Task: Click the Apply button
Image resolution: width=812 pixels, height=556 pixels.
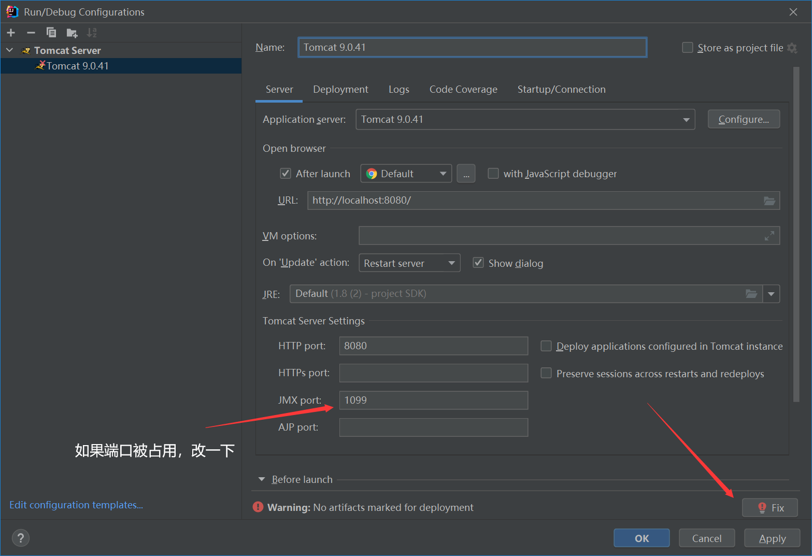Action: tap(772, 538)
